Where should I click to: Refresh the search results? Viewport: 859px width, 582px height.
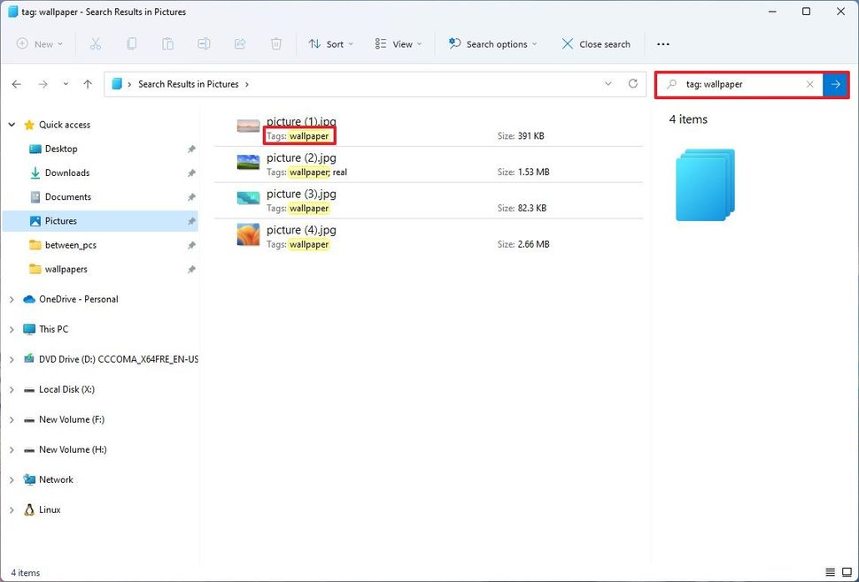pos(632,83)
